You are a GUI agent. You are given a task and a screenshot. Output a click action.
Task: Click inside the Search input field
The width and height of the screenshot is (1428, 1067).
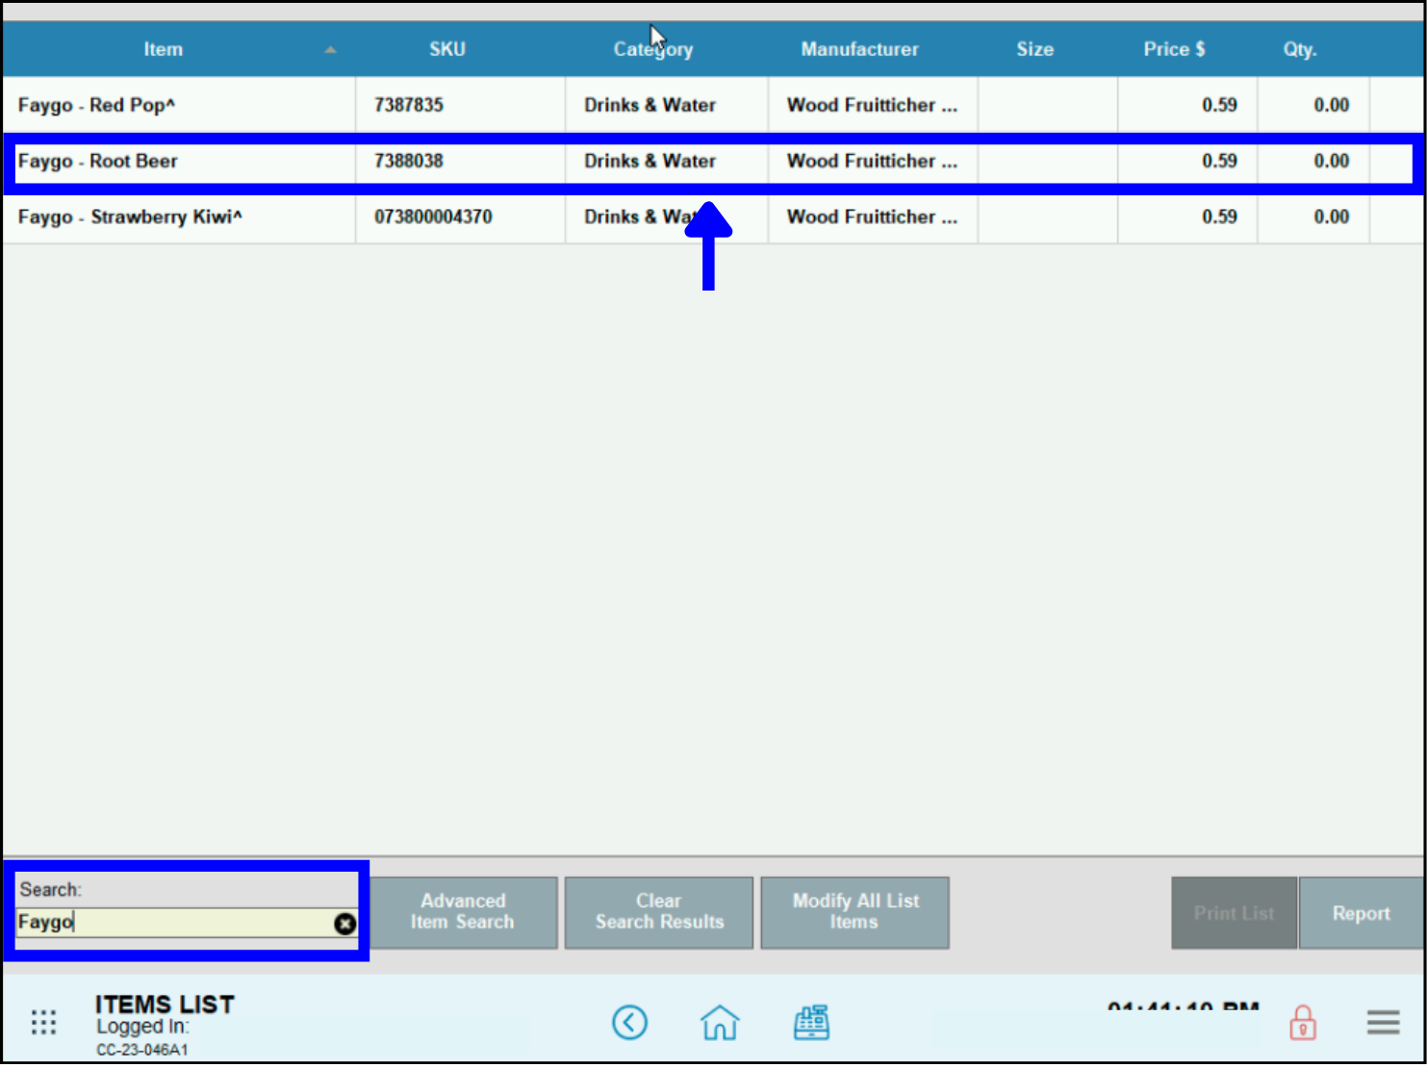[x=173, y=922]
